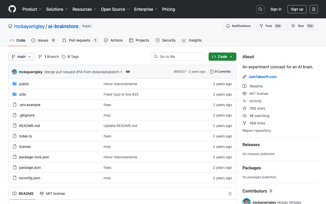The width and height of the screenshot is (326, 204).
Task: Open commit hash 8f84207
Action: click(x=180, y=72)
